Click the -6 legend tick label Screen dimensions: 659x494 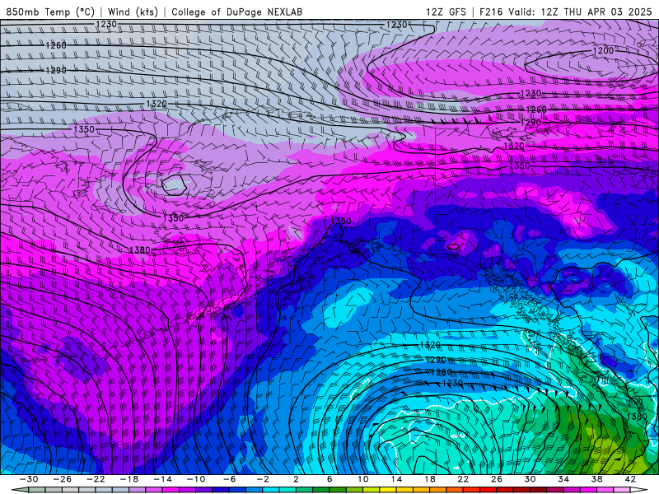pos(229,479)
